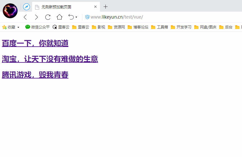Reload the current page
242x157 pixels.
48,17
